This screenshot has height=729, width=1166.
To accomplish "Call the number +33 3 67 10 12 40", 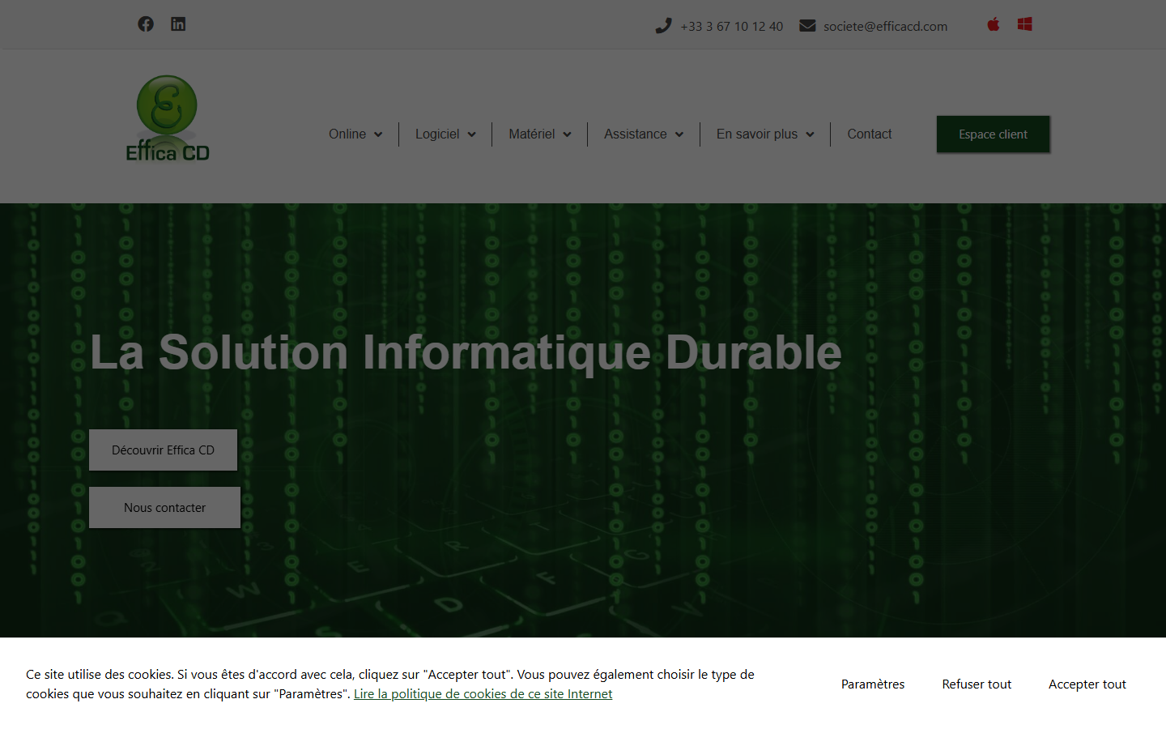I will tap(731, 26).
